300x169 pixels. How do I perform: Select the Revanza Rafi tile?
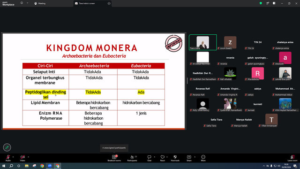203,89
